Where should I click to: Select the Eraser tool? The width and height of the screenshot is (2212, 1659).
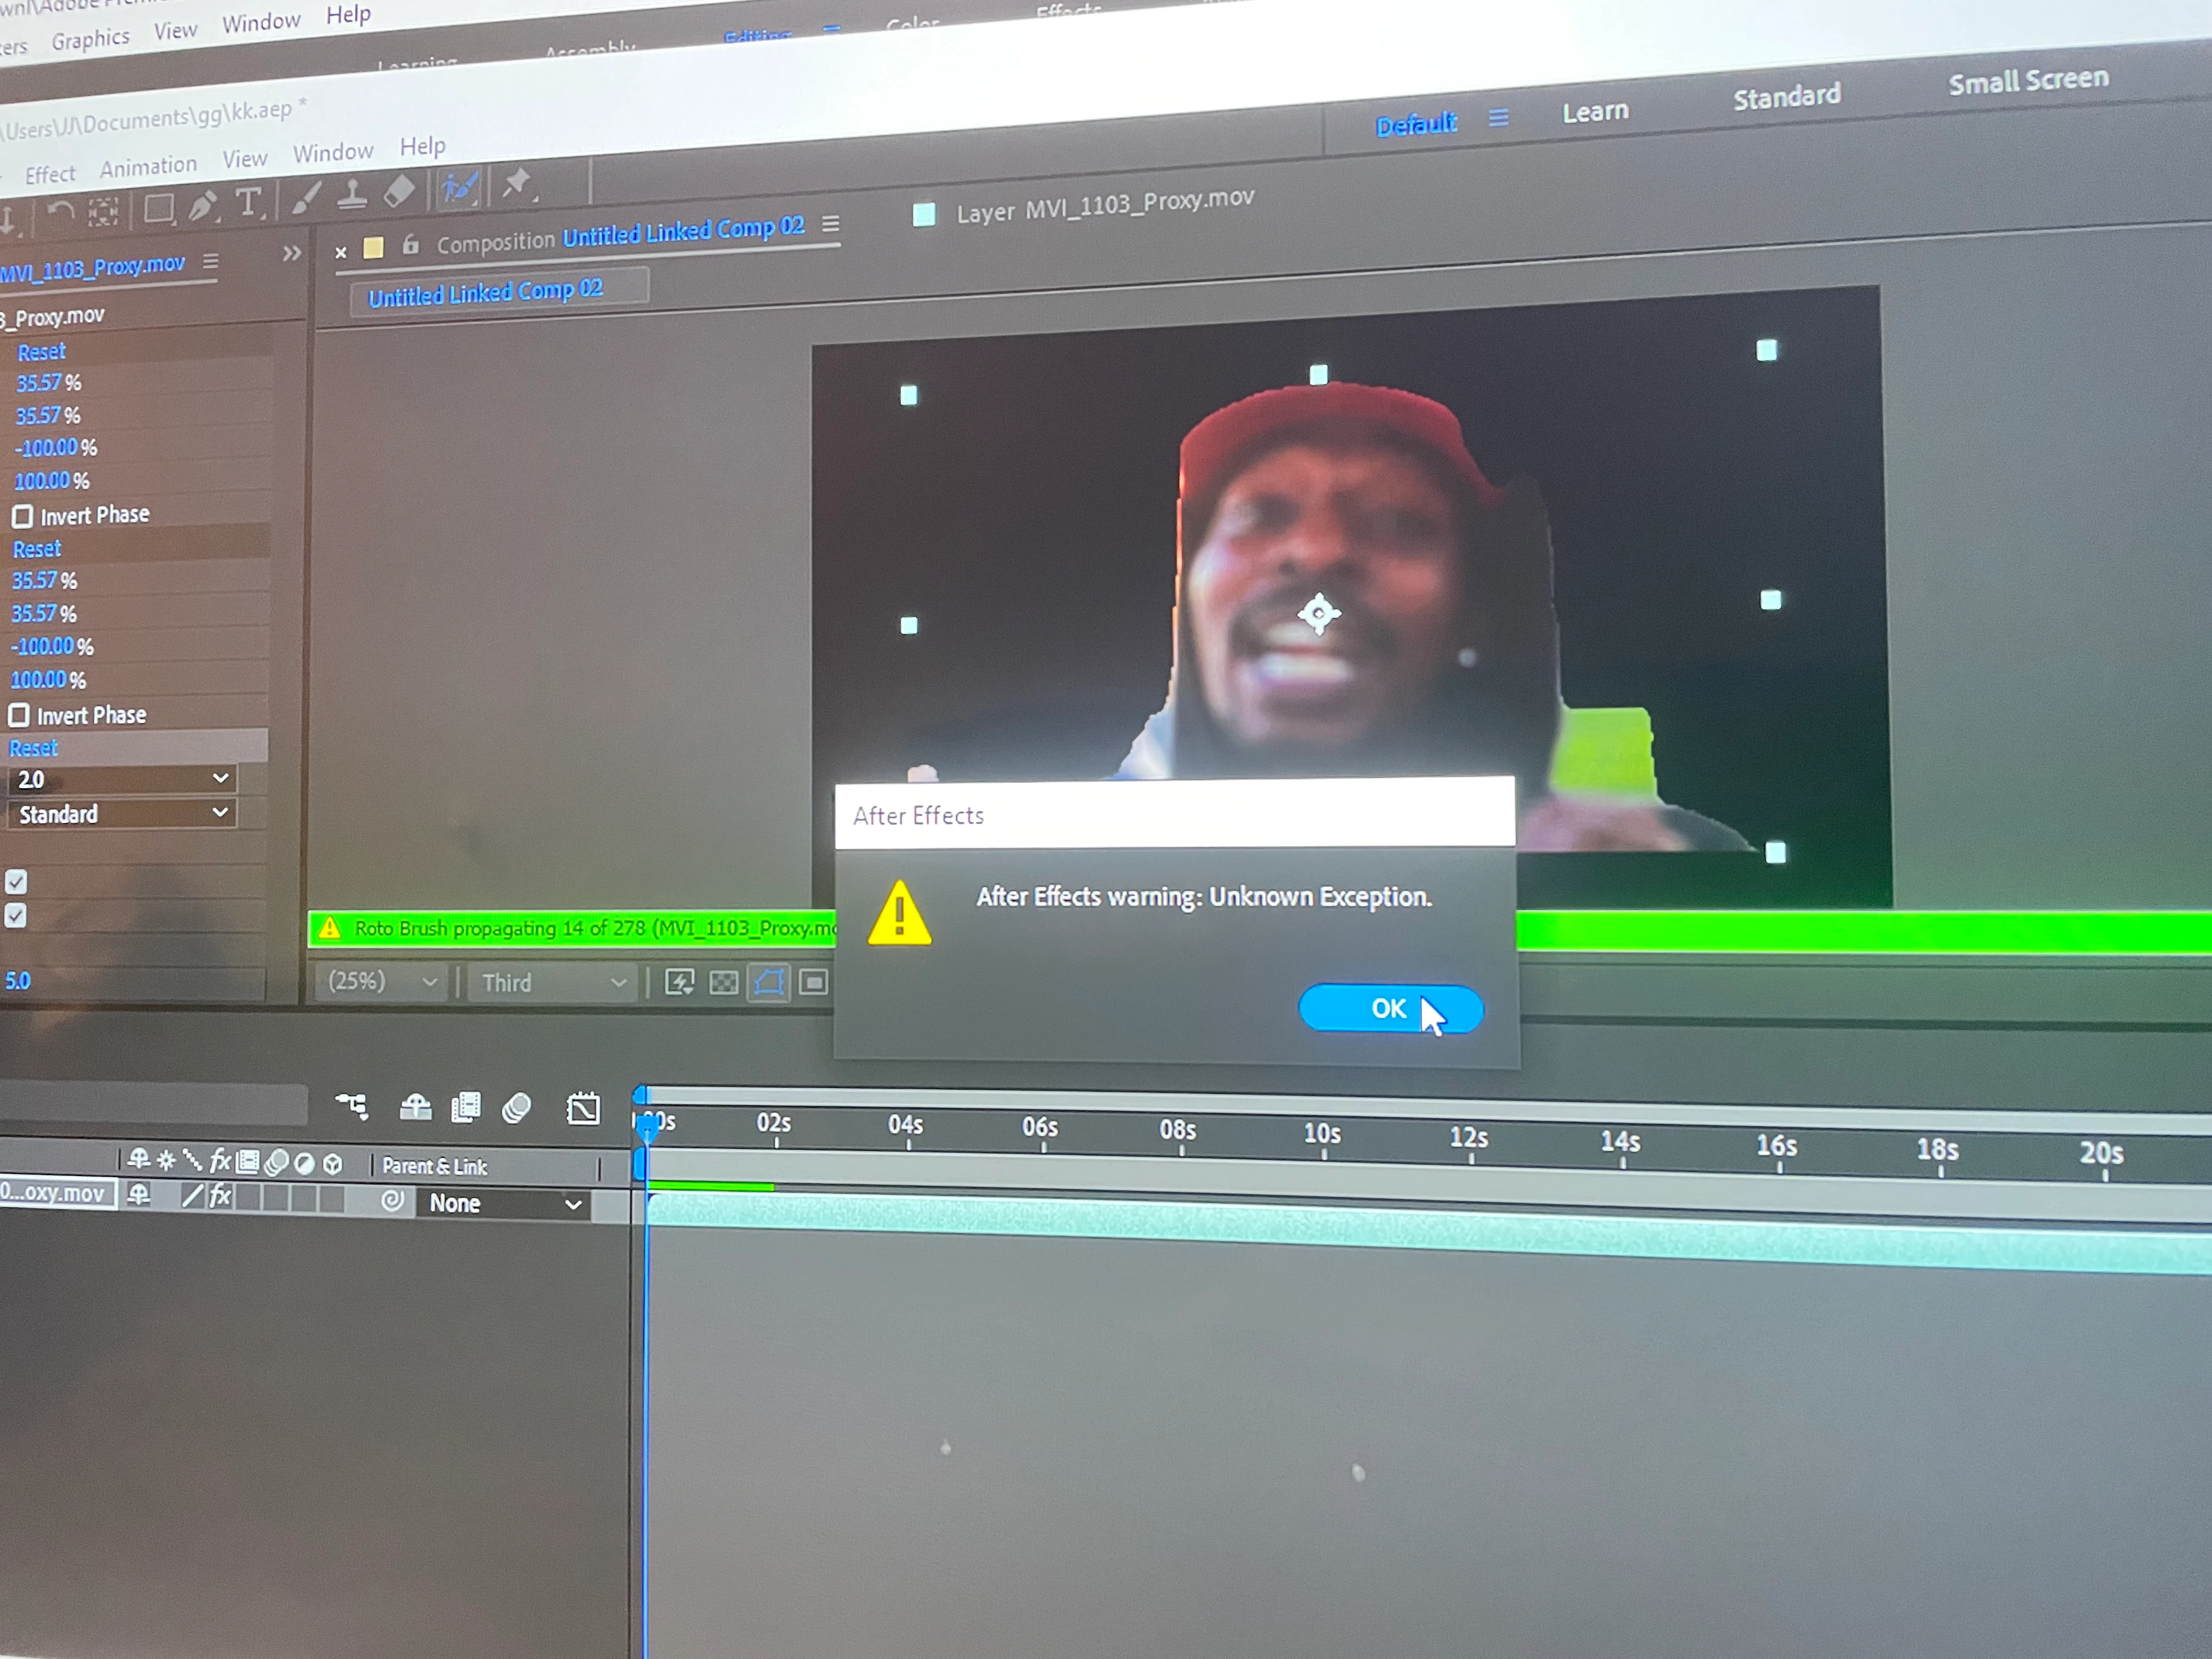[399, 190]
